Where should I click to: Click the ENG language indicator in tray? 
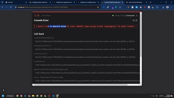coord(157,96)
